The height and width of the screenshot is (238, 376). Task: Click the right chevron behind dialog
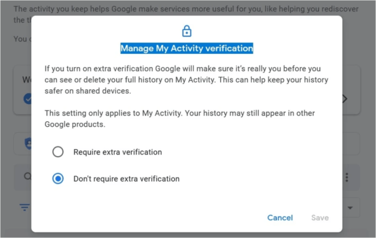click(x=345, y=99)
